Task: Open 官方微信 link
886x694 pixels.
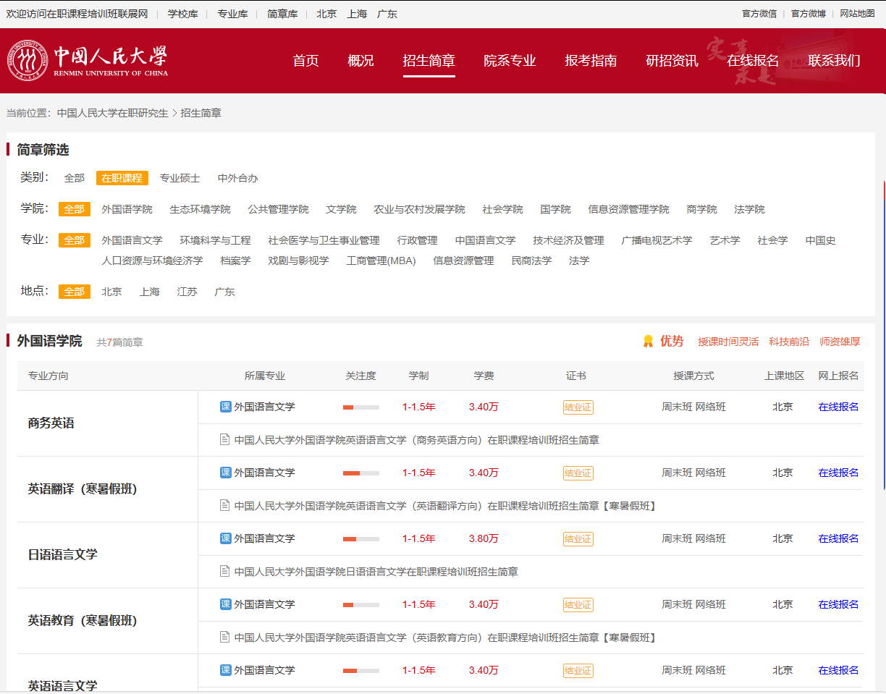Action: tap(759, 14)
